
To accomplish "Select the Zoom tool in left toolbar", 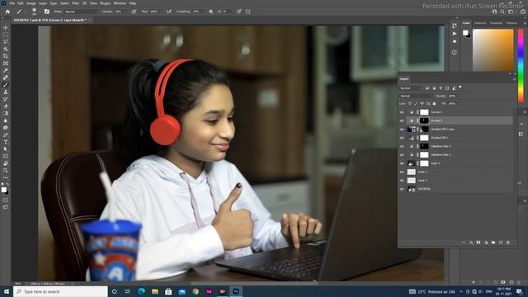I will tap(6, 171).
